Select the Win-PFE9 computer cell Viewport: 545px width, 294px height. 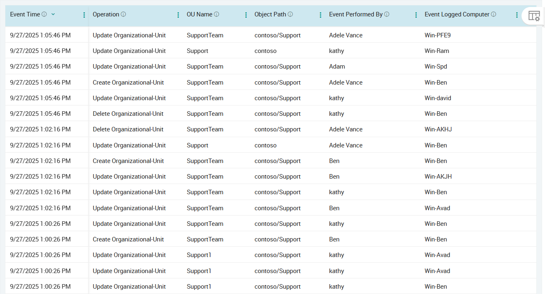click(438, 35)
